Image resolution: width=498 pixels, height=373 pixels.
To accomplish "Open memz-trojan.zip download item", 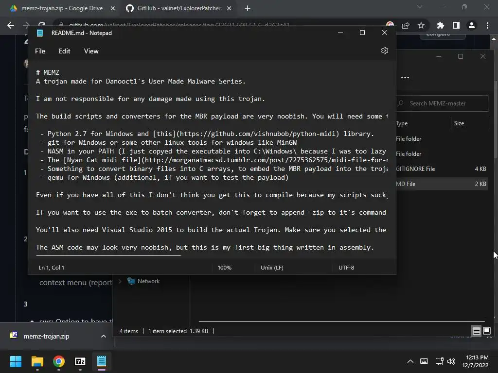I will click(x=46, y=336).
